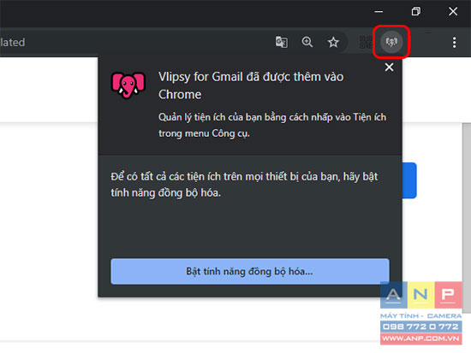
Task: Click the blue button behind the popup
Action: tap(409, 180)
